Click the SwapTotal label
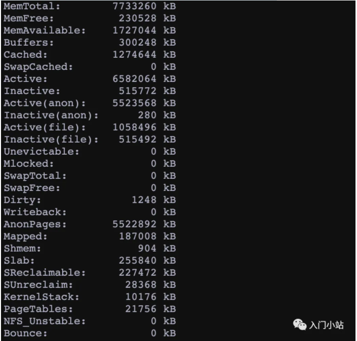357x341 pixels. (x=35, y=176)
